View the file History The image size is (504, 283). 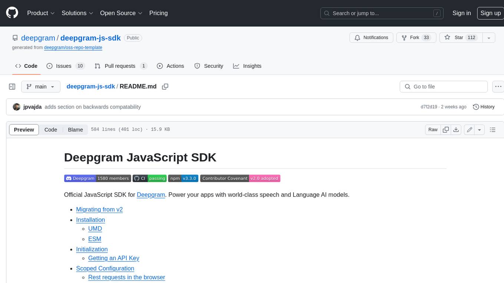[x=484, y=107]
